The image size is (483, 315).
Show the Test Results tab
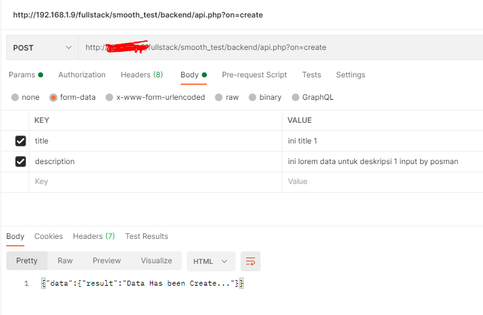[147, 236]
